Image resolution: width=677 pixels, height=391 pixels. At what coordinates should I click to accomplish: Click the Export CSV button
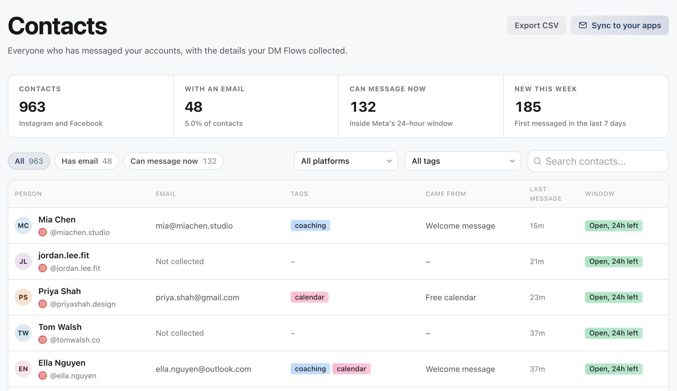point(536,25)
